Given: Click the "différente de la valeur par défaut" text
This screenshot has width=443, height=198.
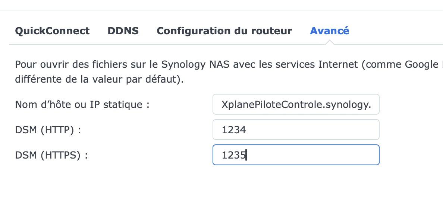Looking at the screenshot, I should [x=99, y=80].
